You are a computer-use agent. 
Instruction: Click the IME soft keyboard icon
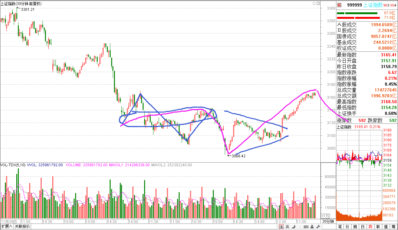(306, 227)
